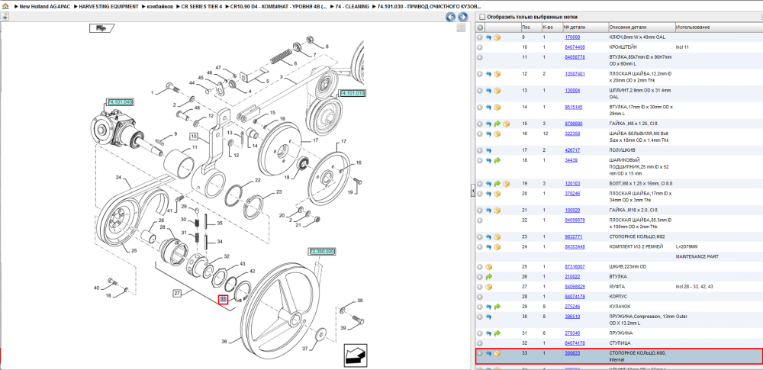Image resolution: width=763 pixels, height=370 pixels.
Task: Go to next diagram with right arrow
Action: 462,18
